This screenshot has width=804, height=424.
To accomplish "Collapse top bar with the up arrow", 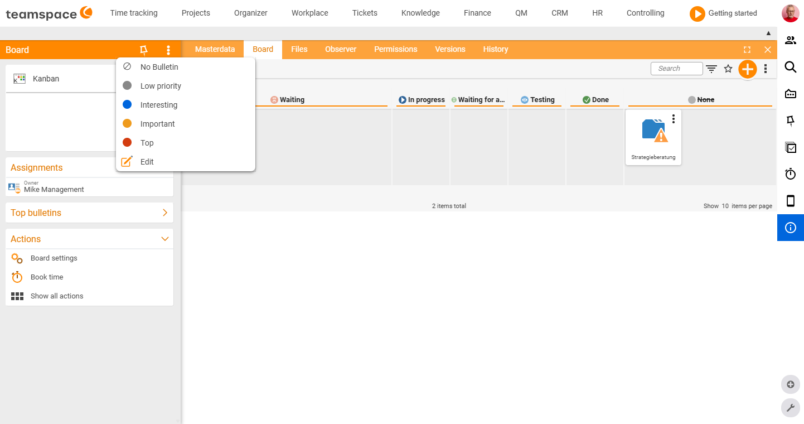I will pyautogui.click(x=769, y=33).
